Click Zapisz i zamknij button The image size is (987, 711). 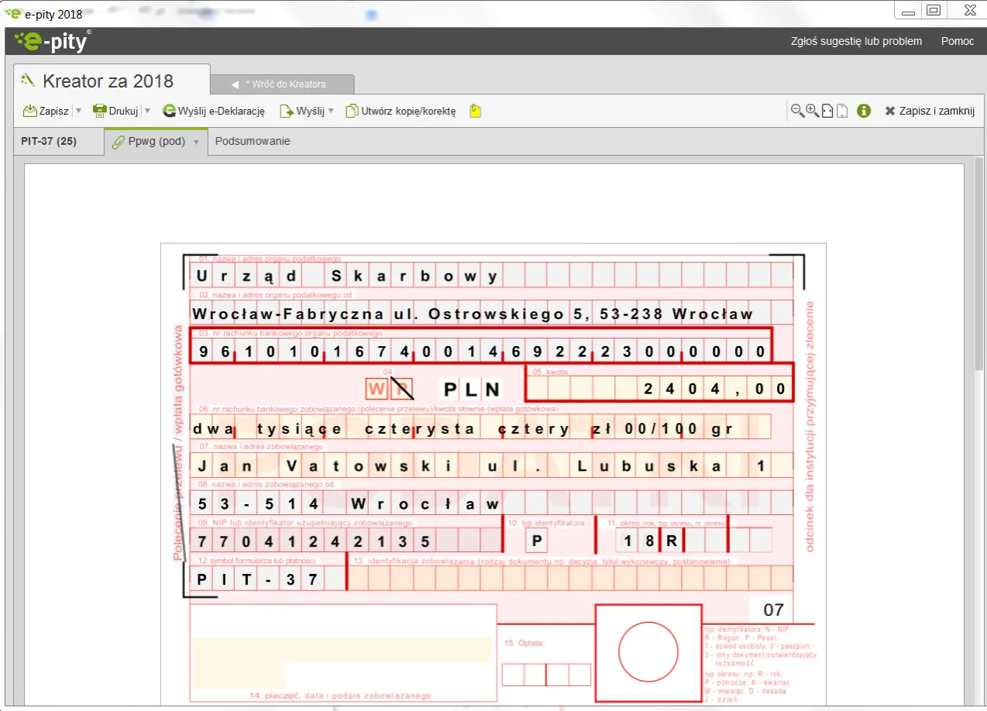(929, 111)
